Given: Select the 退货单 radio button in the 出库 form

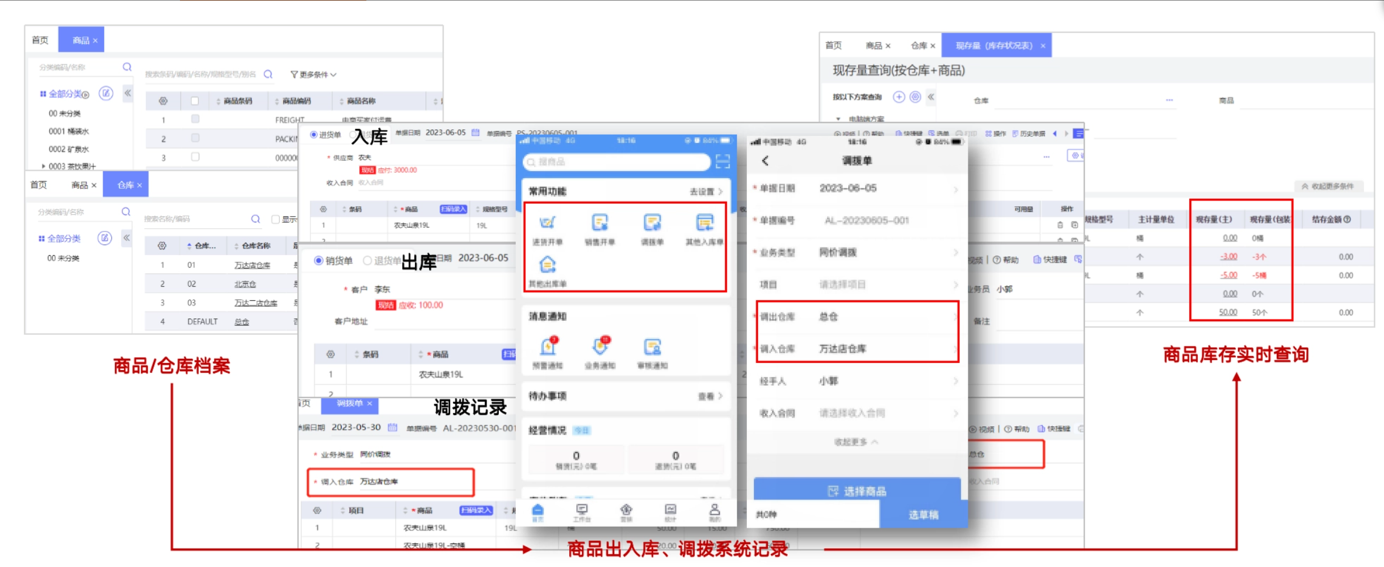Looking at the screenshot, I should (368, 260).
